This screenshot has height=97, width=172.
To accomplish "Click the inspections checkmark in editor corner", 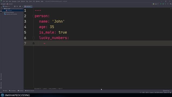I will pos(171,9).
